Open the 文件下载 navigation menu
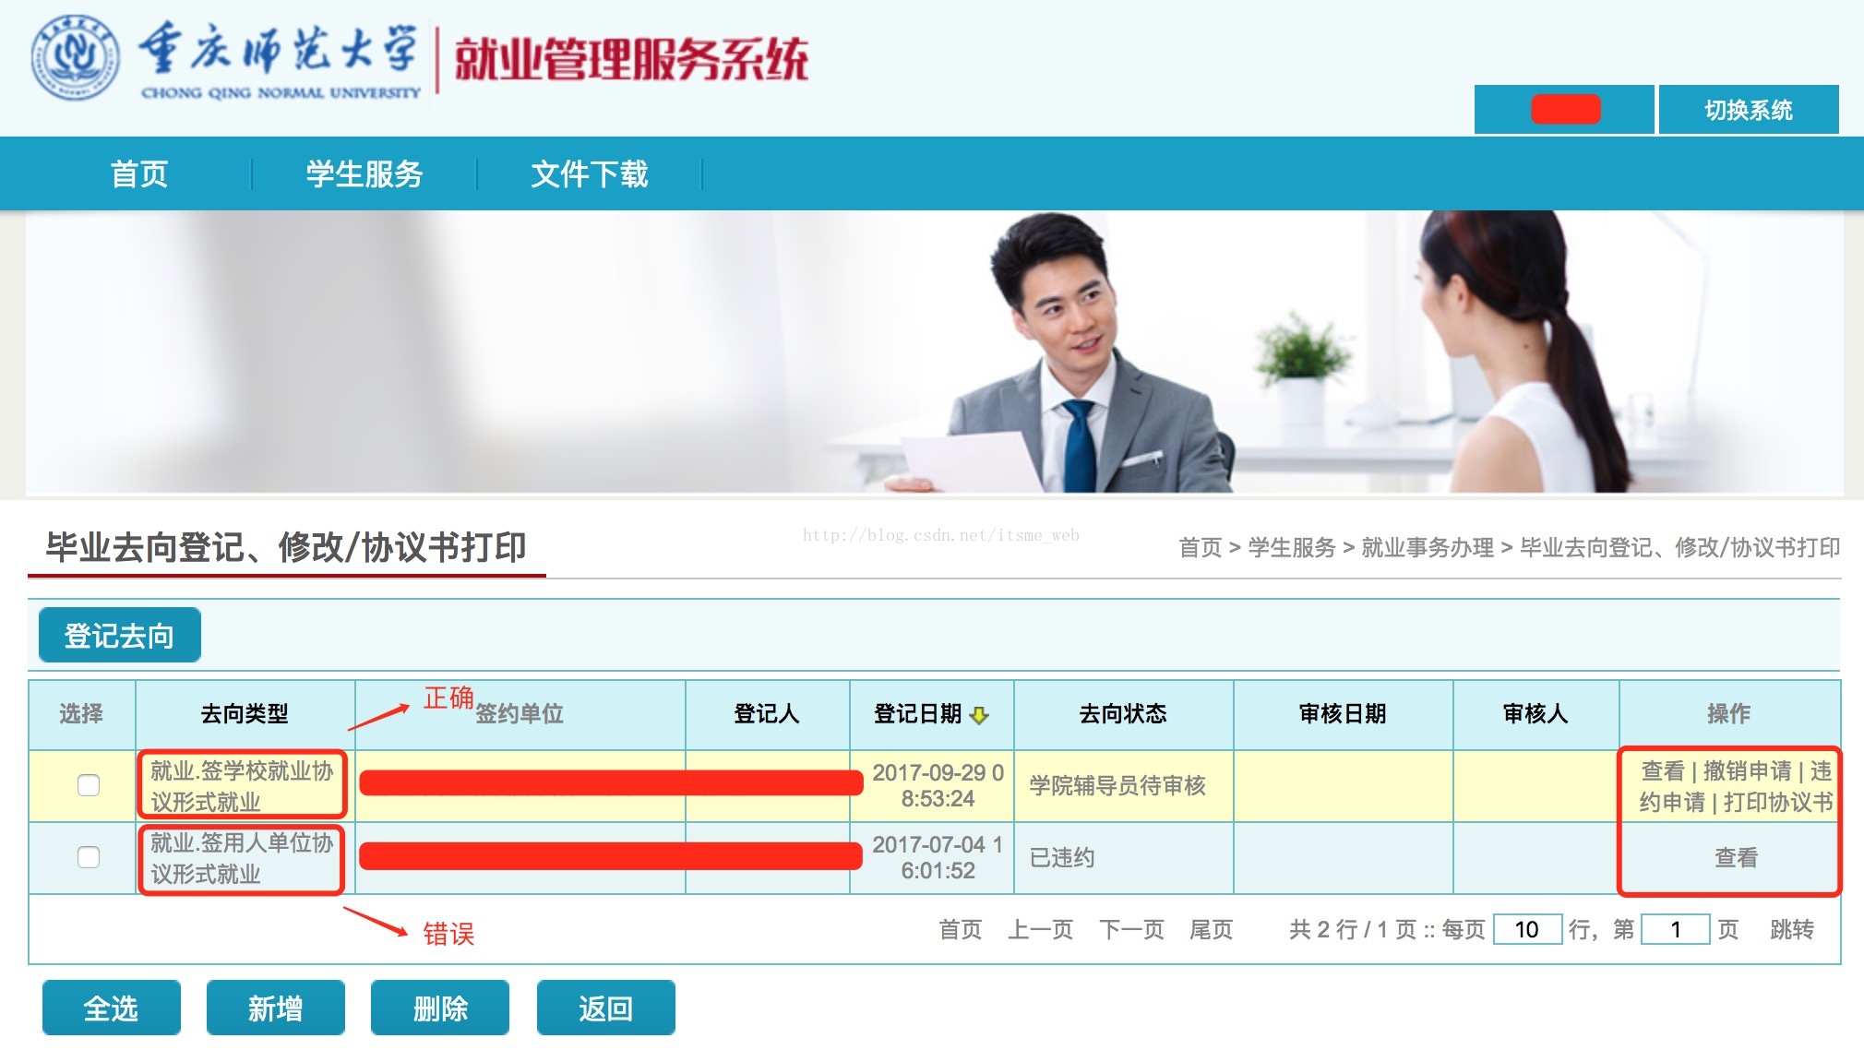 (589, 173)
